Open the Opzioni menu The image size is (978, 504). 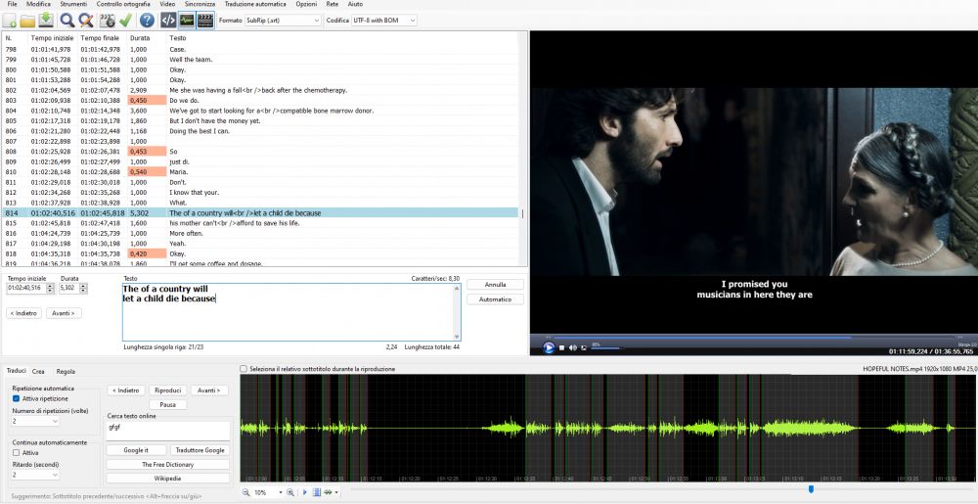click(x=306, y=4)
